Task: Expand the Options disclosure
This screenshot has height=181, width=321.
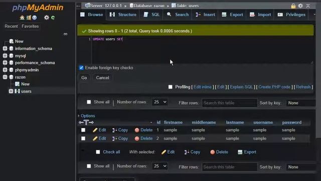Action: (x=86, y=116)
